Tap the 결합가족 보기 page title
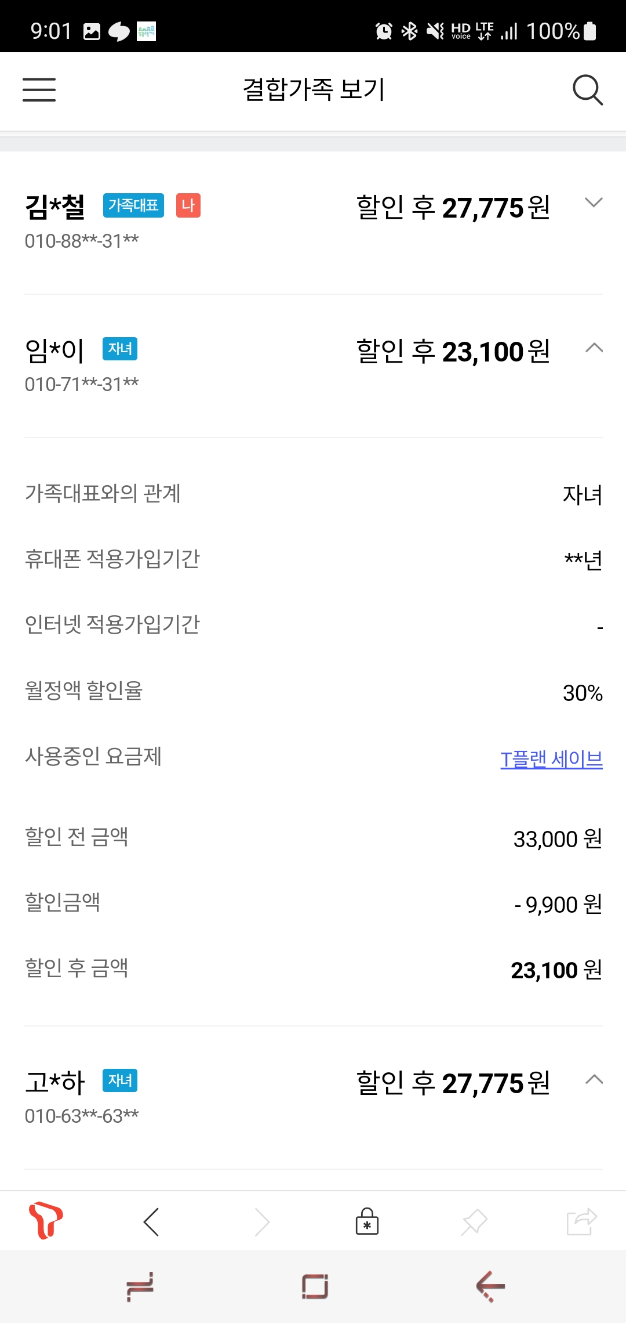626x1323 pixels. (314, 90)
